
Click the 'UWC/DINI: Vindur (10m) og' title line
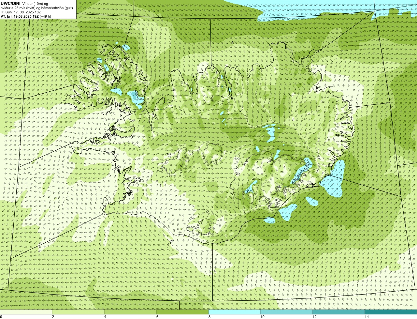click(x=24, y=3)
